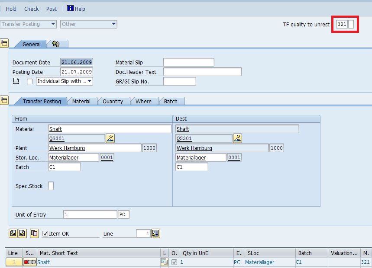Open the partner header tab icon

(x=57, y=44)
